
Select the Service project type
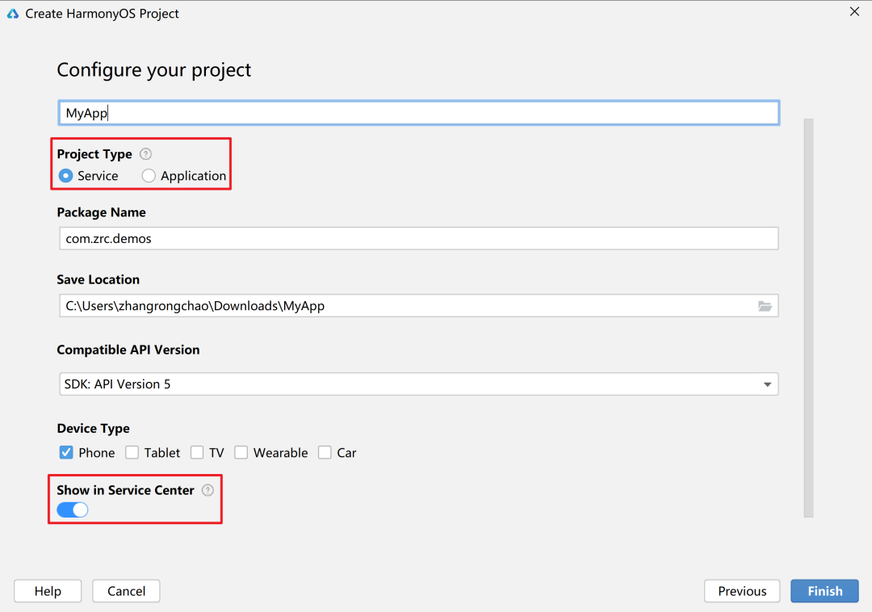(x=66, y=176)
